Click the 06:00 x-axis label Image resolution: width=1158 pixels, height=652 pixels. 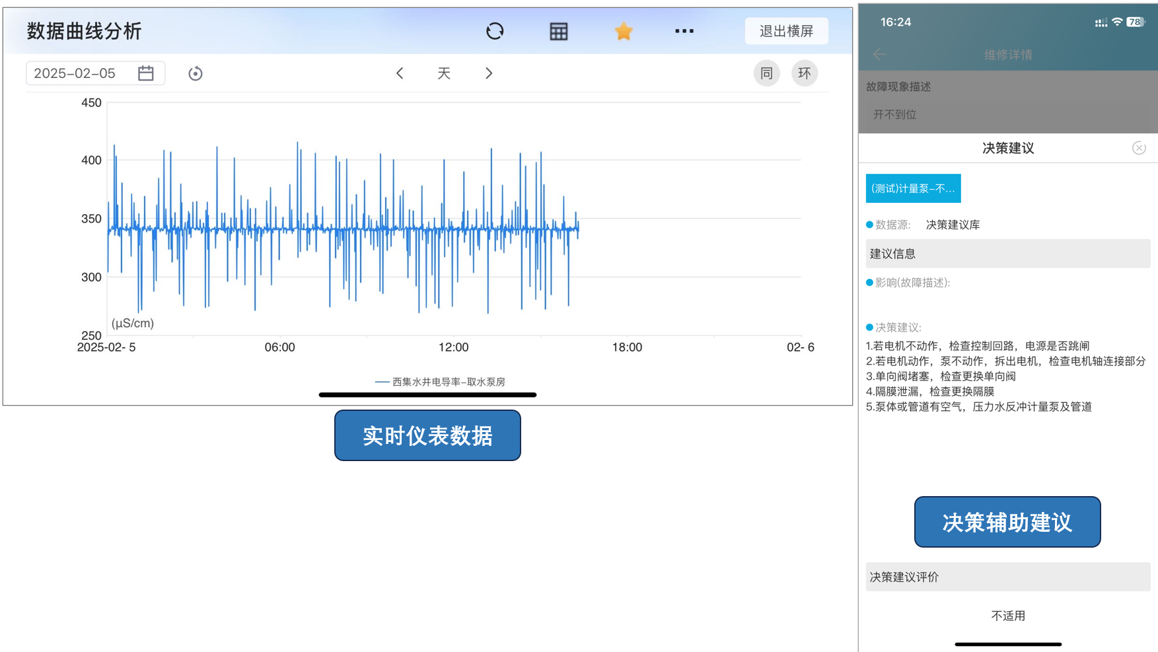pos(279,347)
